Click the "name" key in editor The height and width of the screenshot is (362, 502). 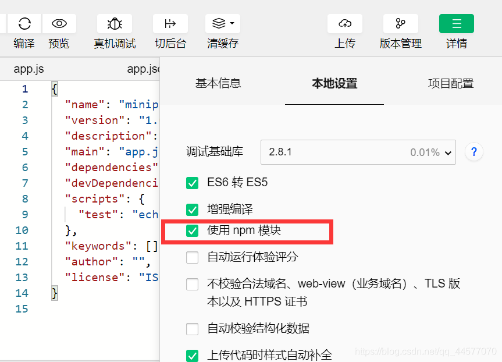(x=85, y=104)
